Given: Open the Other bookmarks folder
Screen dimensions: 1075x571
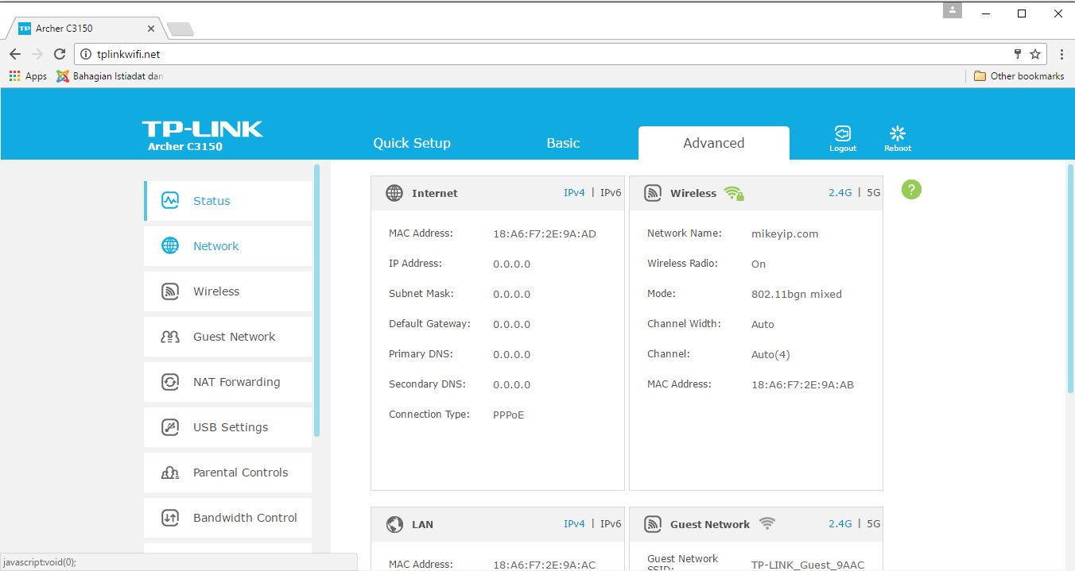Looking at the screenshot, I should (1019, 76).
